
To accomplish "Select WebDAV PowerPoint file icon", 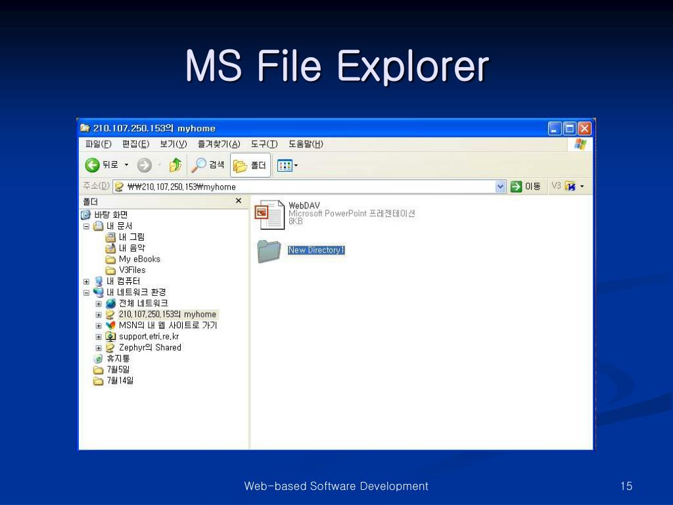I will (270, 214).
